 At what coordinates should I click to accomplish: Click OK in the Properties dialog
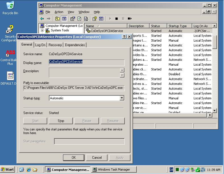point(74,157)
